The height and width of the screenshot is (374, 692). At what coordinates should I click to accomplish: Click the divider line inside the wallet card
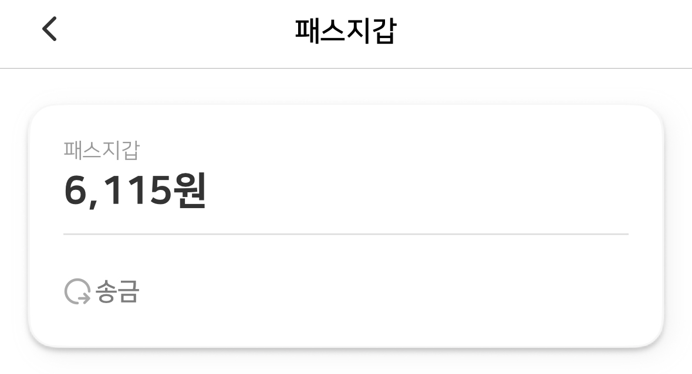point(346,234)
